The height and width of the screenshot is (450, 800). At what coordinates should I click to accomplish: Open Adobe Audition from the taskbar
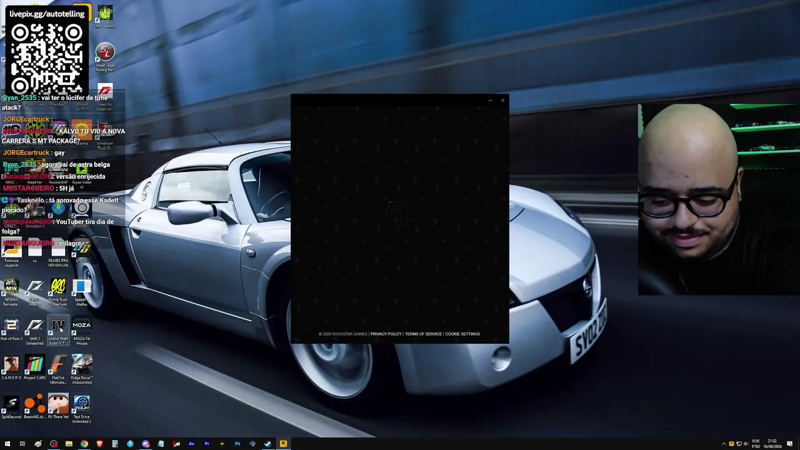tap(191, 444)
